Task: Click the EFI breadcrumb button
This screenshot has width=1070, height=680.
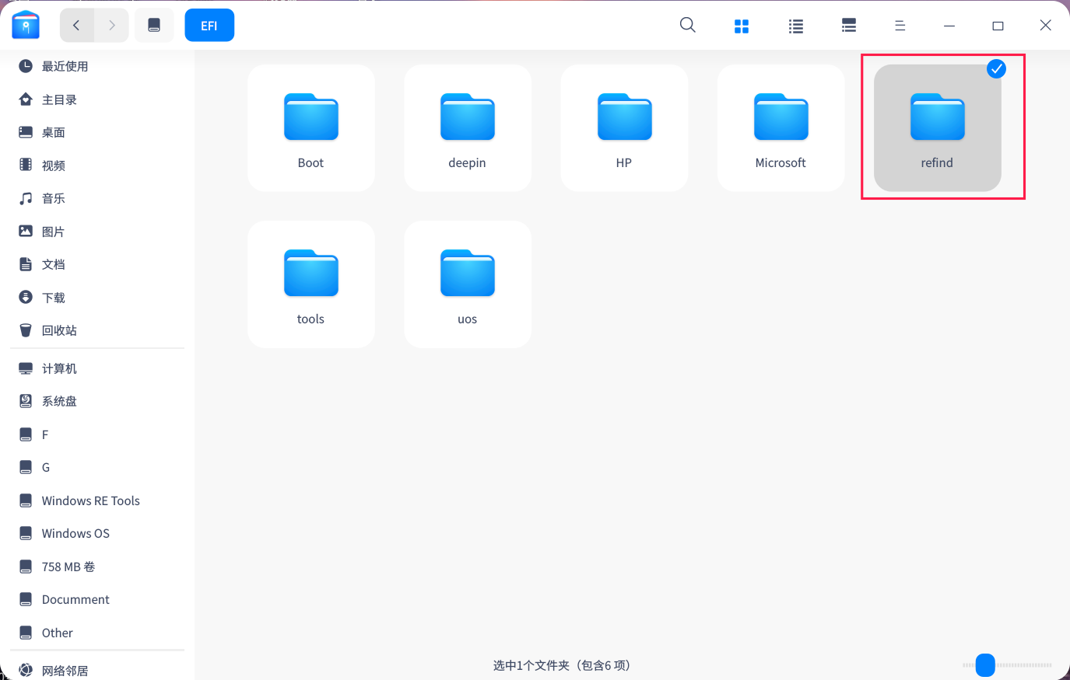Action: [x=209, y=25]
